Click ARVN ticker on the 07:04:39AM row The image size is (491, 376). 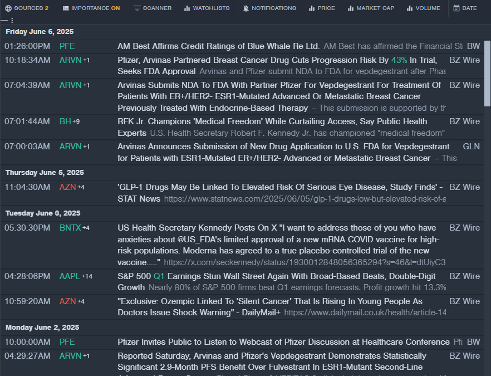(x=71, y=85)
